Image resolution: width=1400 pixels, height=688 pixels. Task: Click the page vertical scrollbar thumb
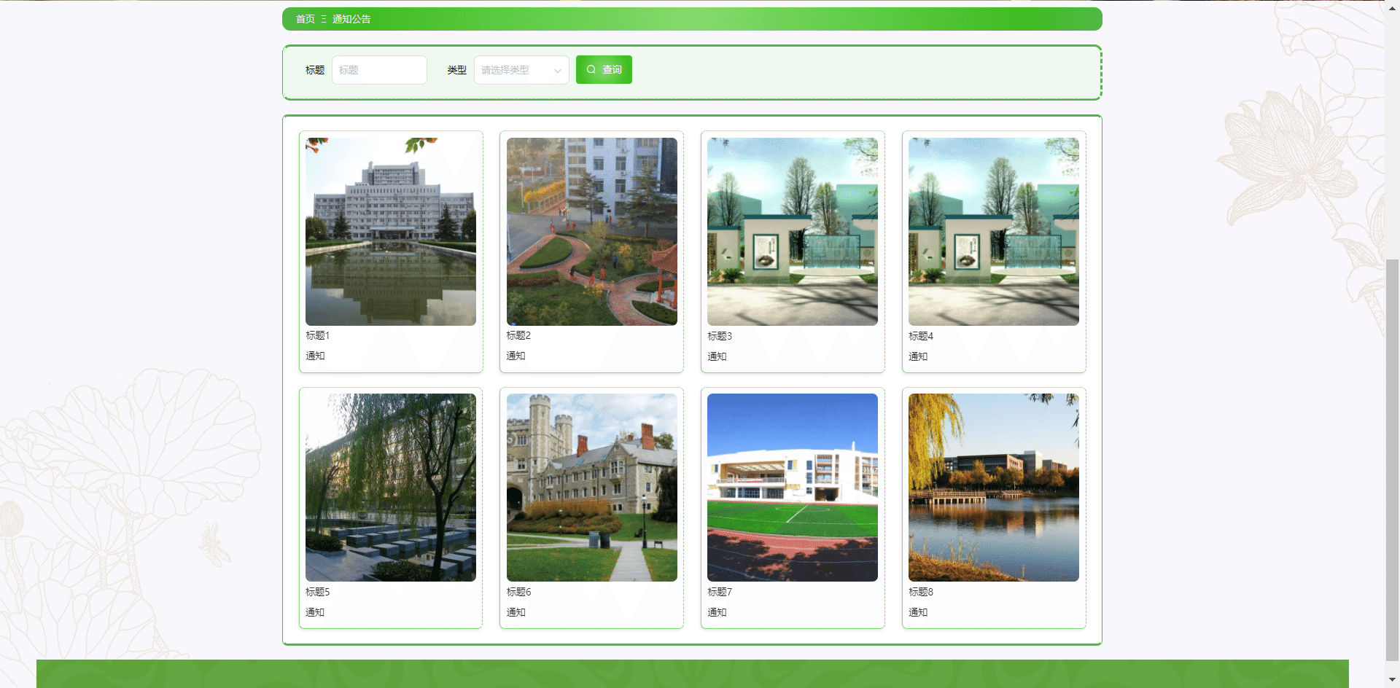pos(1392,459)
